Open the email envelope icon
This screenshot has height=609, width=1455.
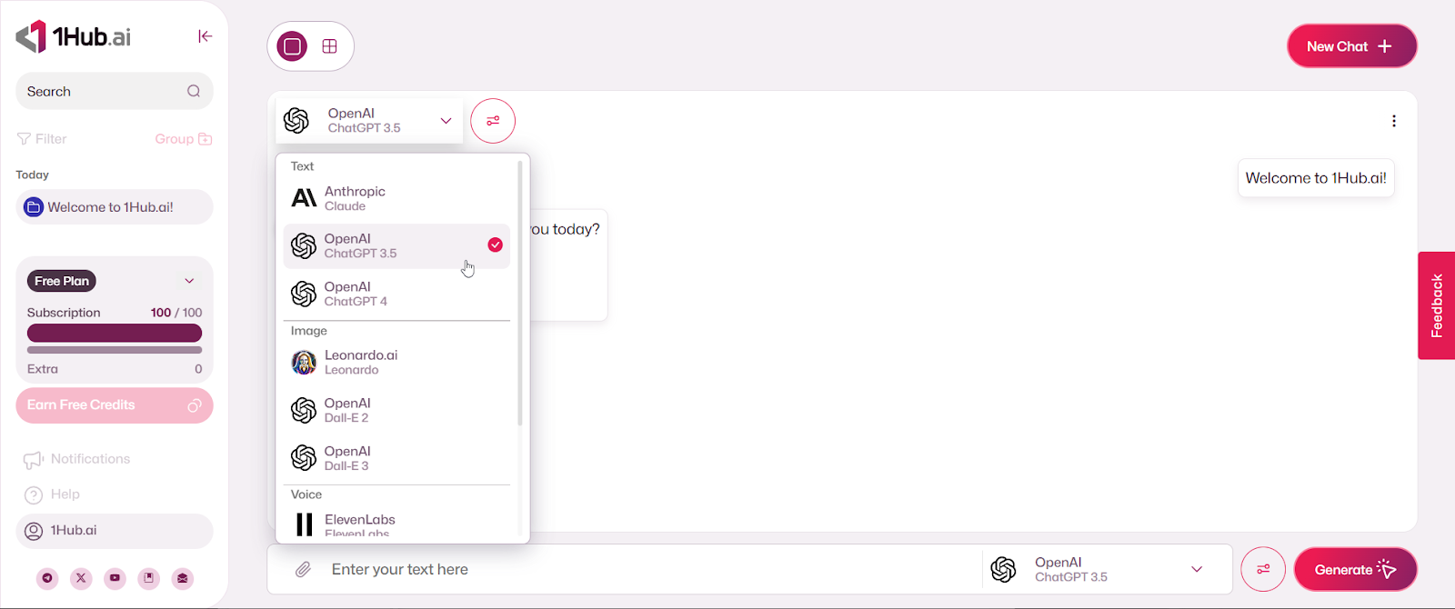coord(183,578)
